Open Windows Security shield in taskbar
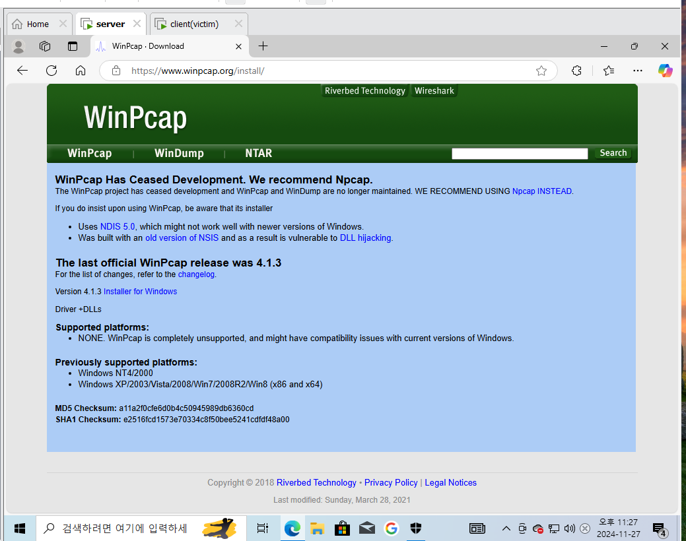686x541 pixels. tap(415, 528)
